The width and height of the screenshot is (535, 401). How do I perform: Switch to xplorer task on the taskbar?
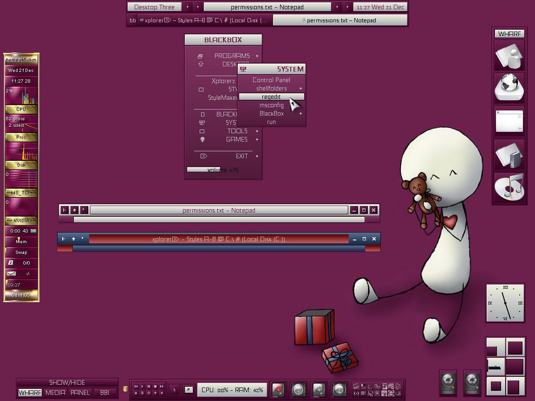point(205,20)
